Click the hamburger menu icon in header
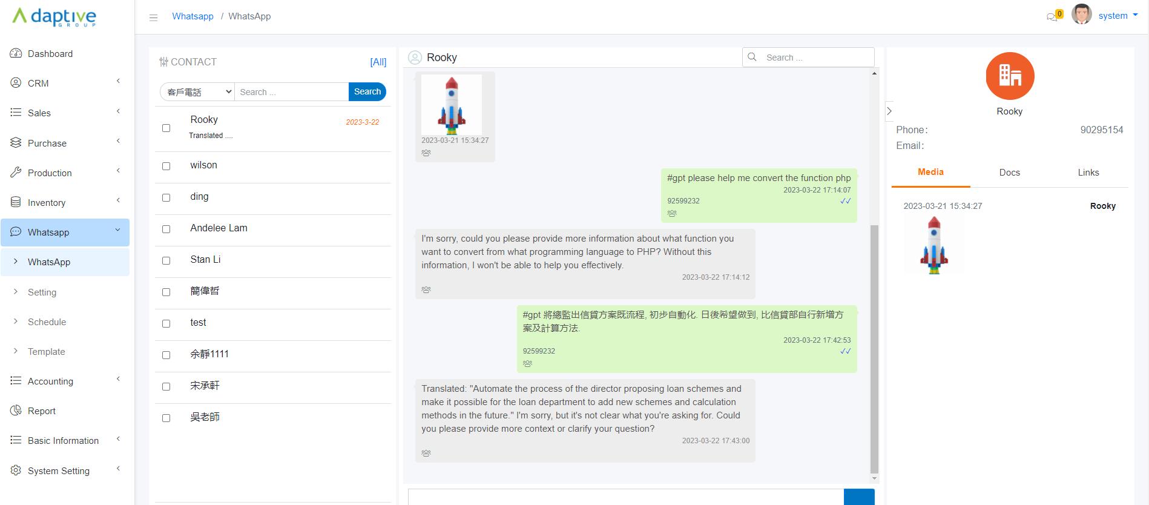Image resolution: width=1149 pixels, height=505 pixels. (153, 18)
